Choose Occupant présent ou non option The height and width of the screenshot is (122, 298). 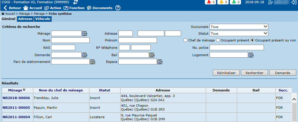click(252, 40)
